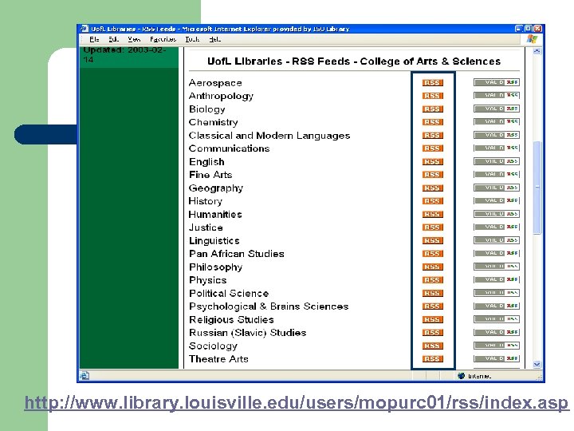Open the Psychological & Brains Sciences RSS icon
The image size is (574, 431).
[432, 306]
